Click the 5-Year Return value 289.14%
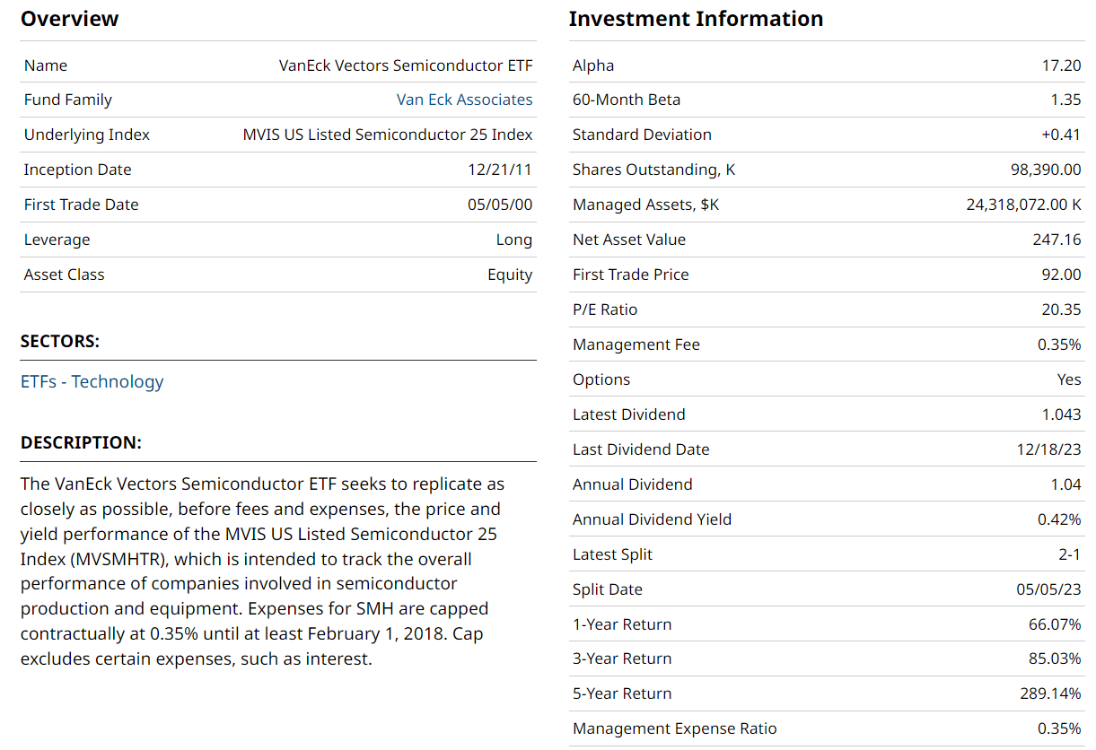 [1051, 693]
